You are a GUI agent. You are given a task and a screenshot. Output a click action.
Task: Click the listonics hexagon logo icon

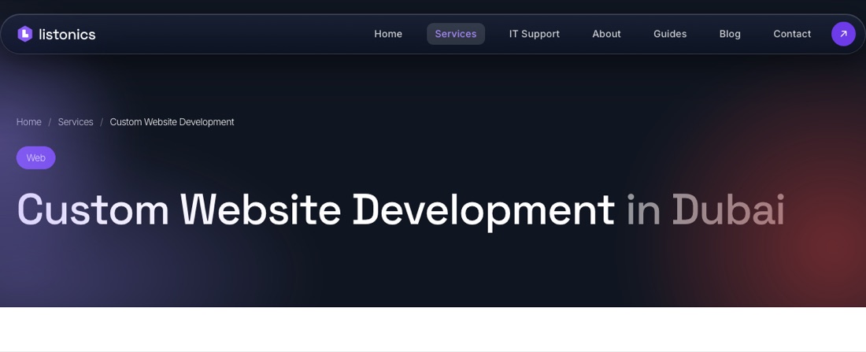(x=25, y=35)
